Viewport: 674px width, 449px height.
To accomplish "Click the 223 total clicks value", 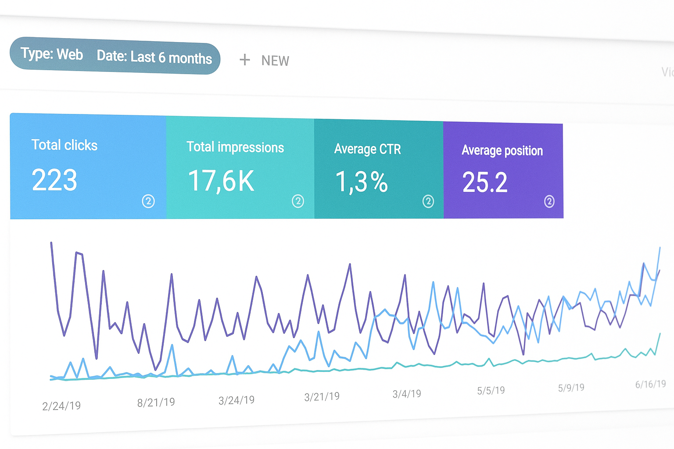I will (54, 180).
